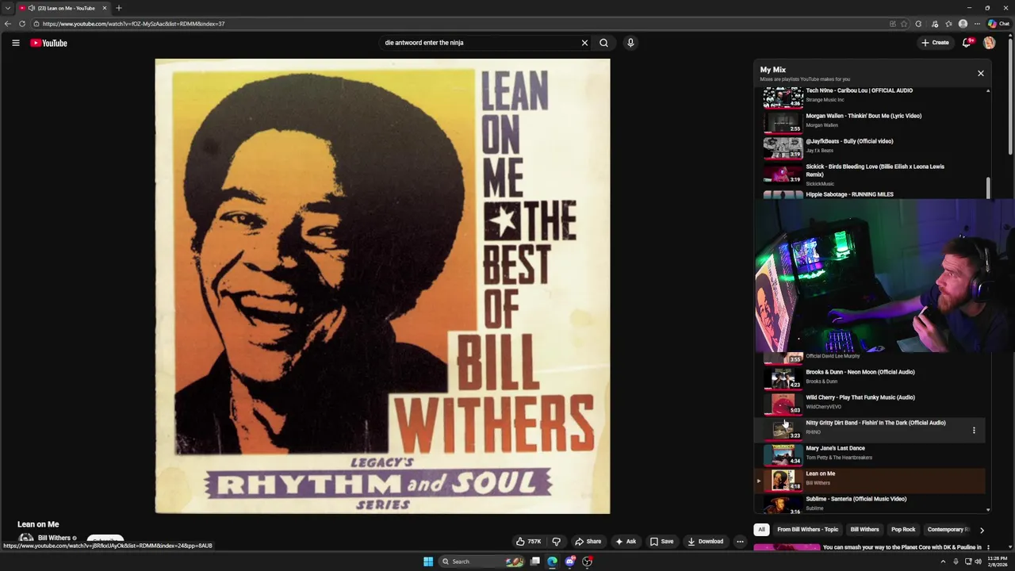Click the playlist scroll-down arrow
Screen dimensions: 1015x571
(x=988, y=510)
